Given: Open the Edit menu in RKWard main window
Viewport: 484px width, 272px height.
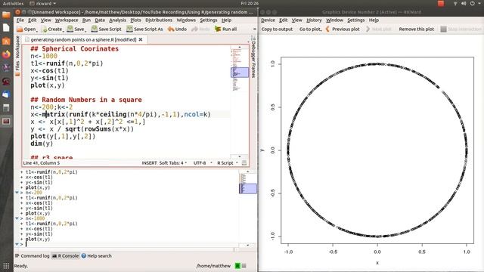Looking at the screenshot, I should click(32, 20).
